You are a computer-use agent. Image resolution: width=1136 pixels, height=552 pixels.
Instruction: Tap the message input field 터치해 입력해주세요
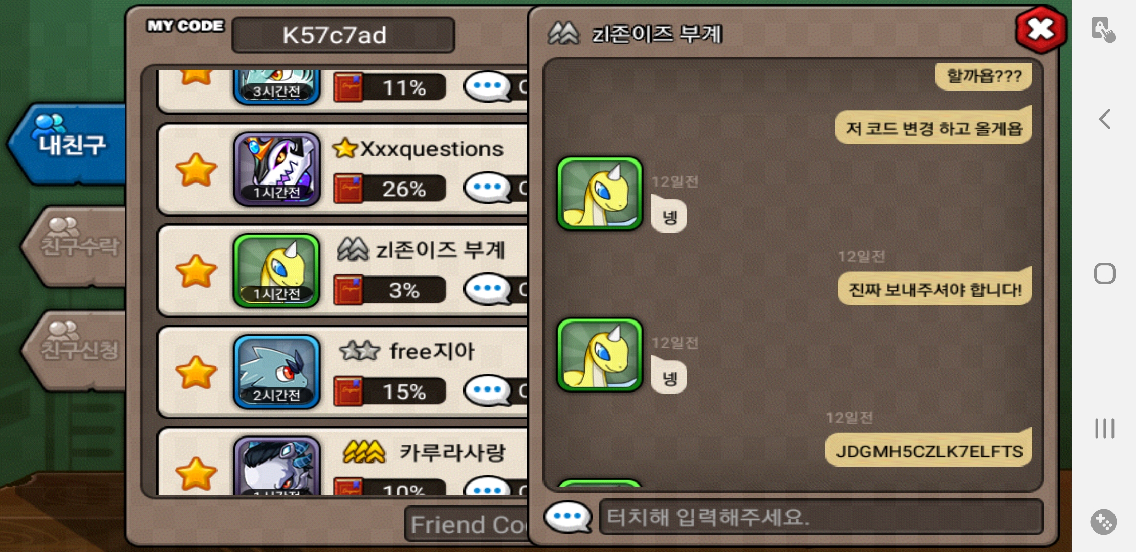[821, 517]
